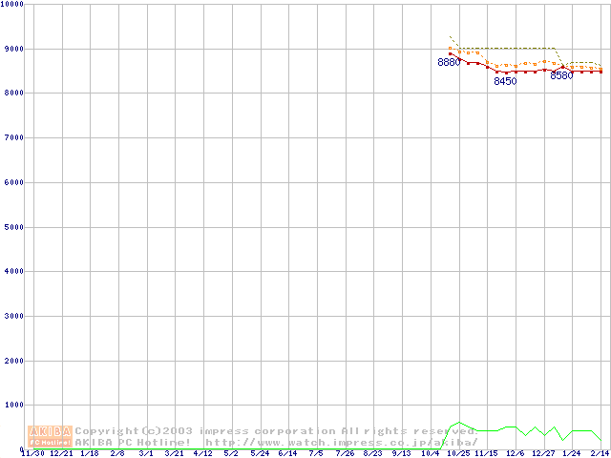Select the 12/27 date on x-axis
Image resolution: width=611 pixels, height=458 pixels.
point(543,454)
